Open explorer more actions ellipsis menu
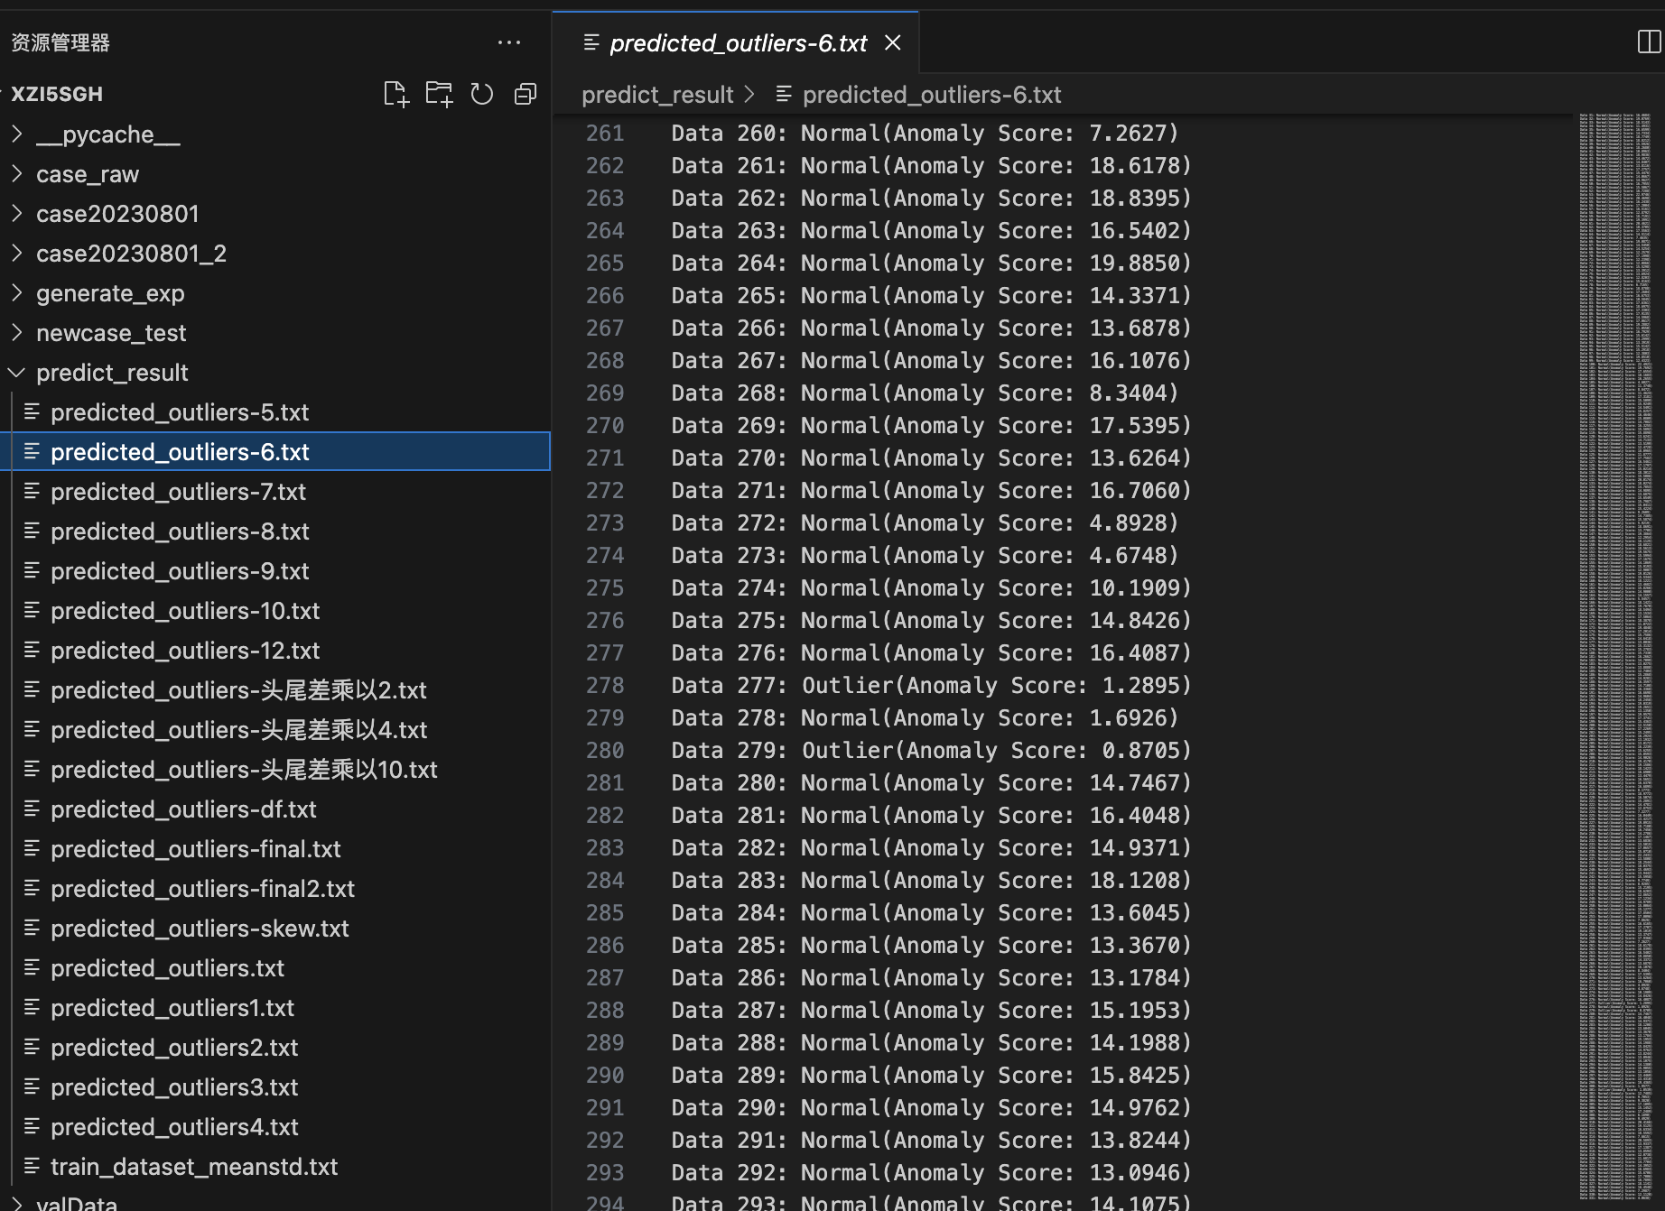The image size is (1665, 1211). pos(509,42)
